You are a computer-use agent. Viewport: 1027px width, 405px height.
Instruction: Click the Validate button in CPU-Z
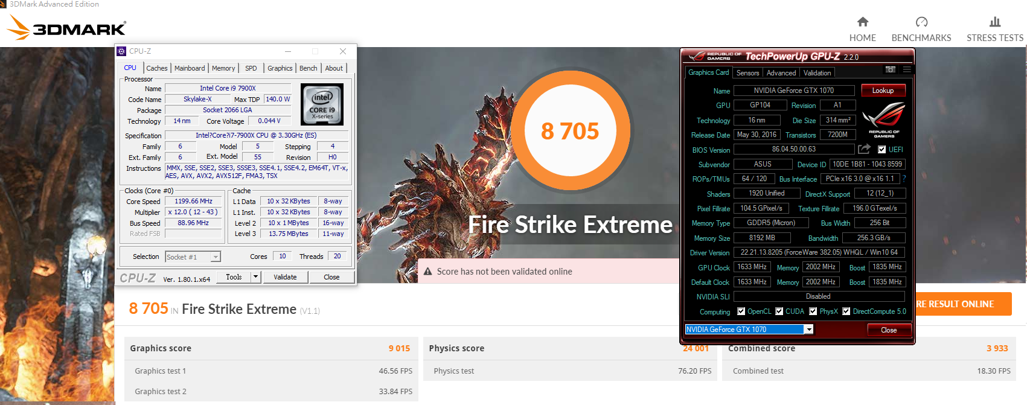tap(285, 277)
